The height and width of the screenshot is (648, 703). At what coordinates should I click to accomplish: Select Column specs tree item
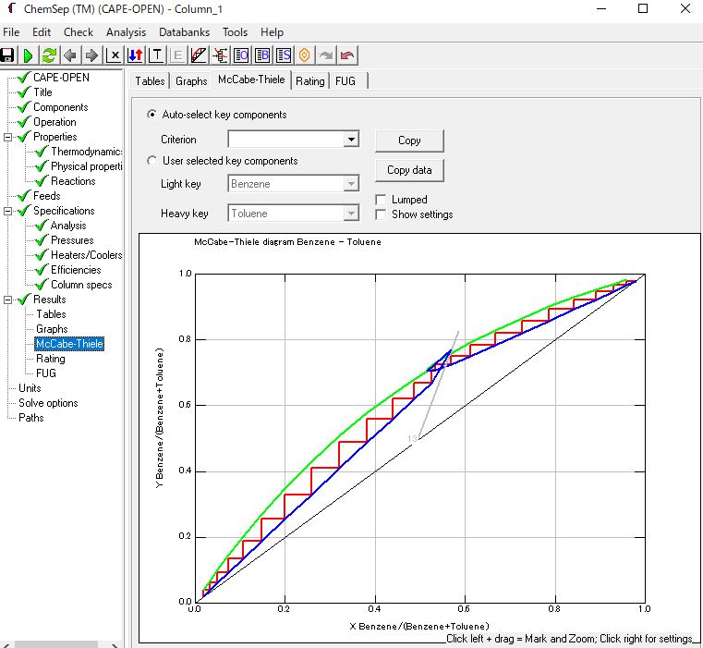[81, 285]
